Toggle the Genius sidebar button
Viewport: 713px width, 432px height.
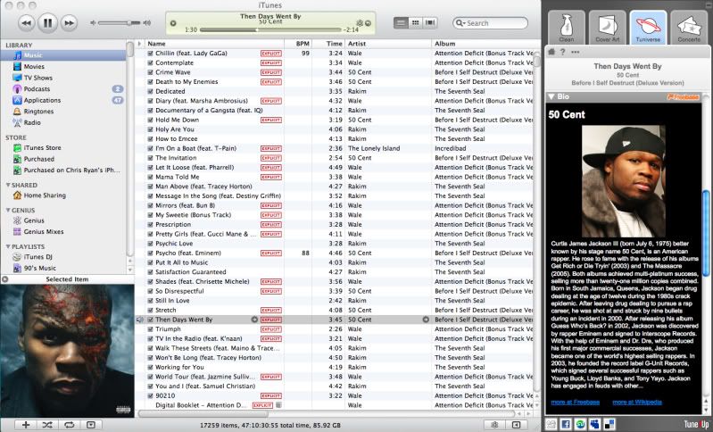coord(516,425)
